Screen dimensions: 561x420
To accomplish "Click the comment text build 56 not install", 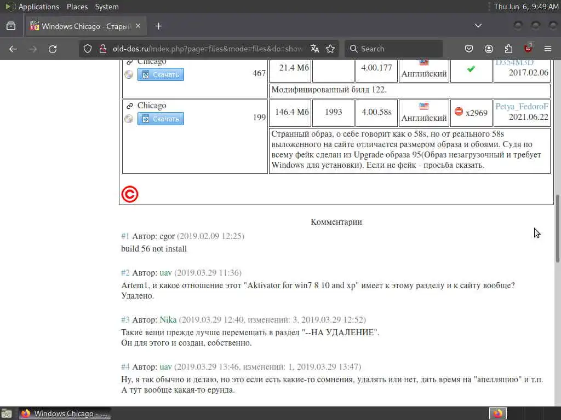I will coord(154,249).
